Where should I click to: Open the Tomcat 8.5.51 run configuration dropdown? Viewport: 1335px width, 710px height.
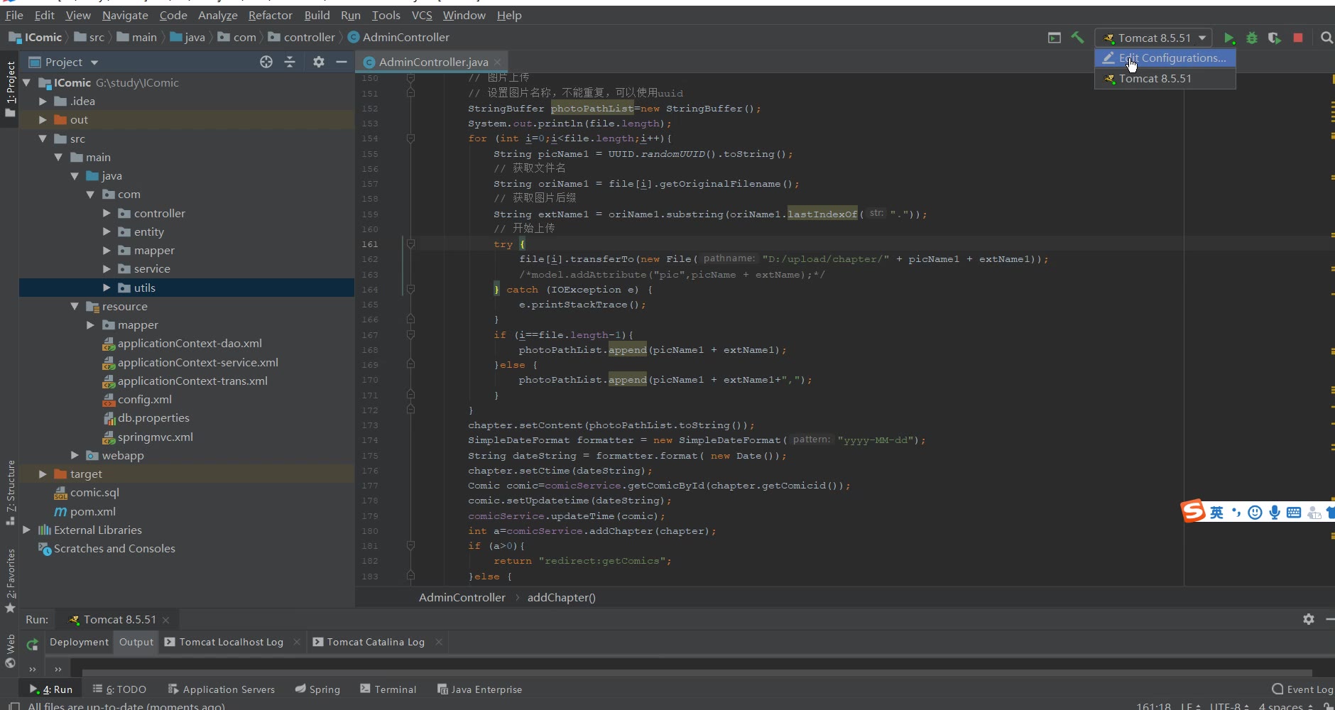(1154, 38)
